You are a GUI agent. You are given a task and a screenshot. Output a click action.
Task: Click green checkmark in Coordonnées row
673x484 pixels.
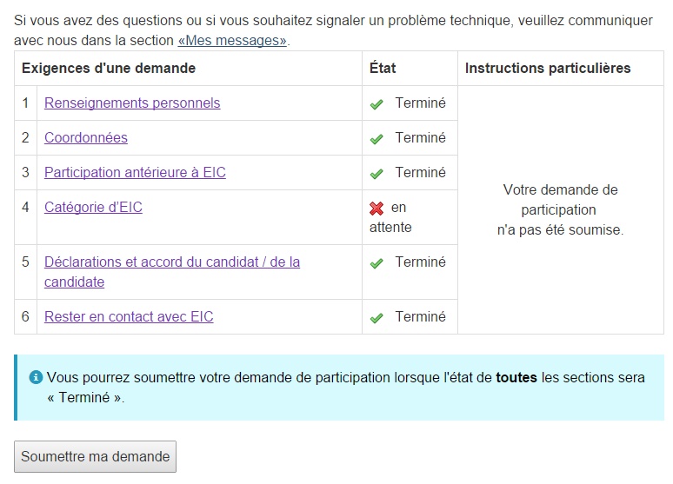pyautogui.click(x=376, y=139)
